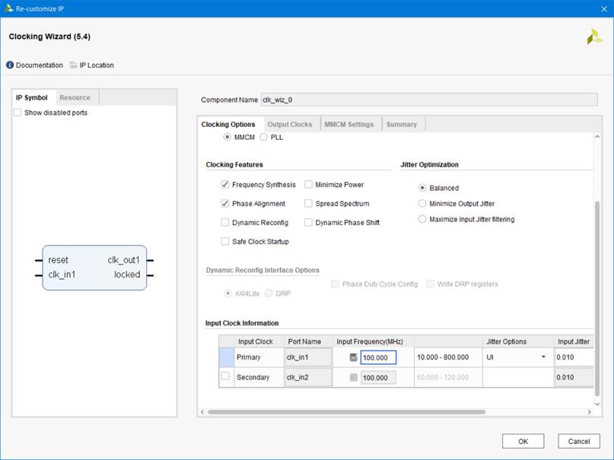Click the Cancel button

[578, 441]
